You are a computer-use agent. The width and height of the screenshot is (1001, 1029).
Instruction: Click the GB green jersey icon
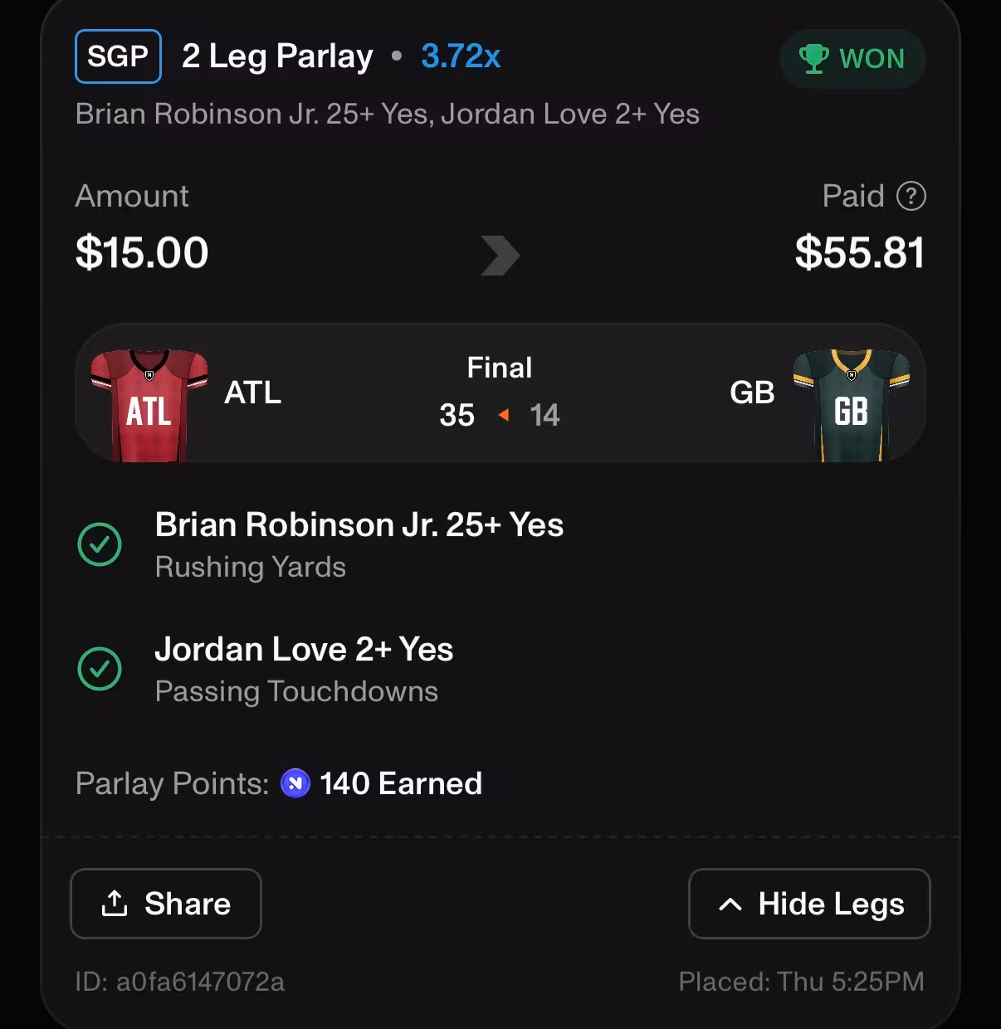[852, 405]
